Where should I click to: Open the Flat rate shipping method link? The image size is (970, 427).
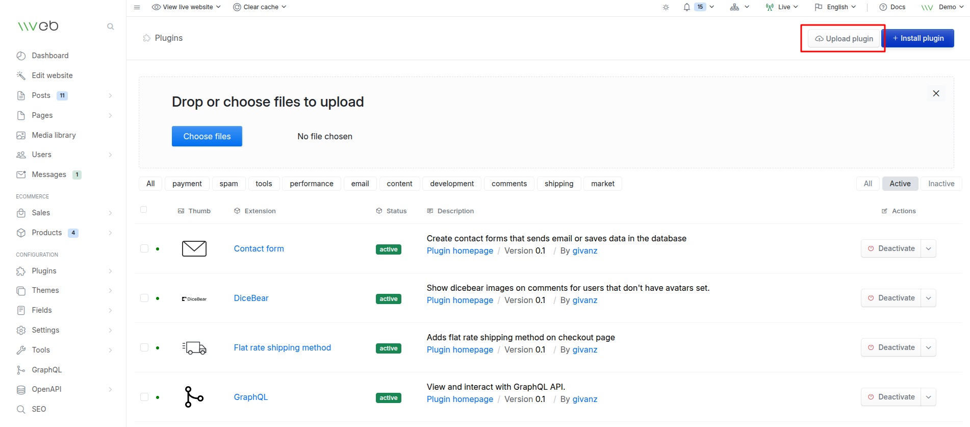pos(282,348)
